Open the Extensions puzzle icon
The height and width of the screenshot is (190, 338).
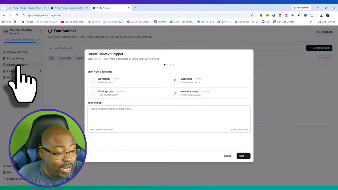312,15
